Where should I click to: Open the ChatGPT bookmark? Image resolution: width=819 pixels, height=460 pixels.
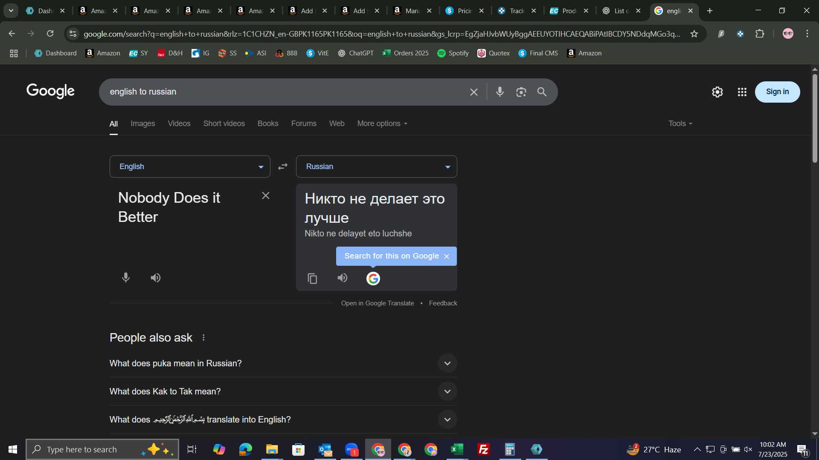[x=355, y=53]
